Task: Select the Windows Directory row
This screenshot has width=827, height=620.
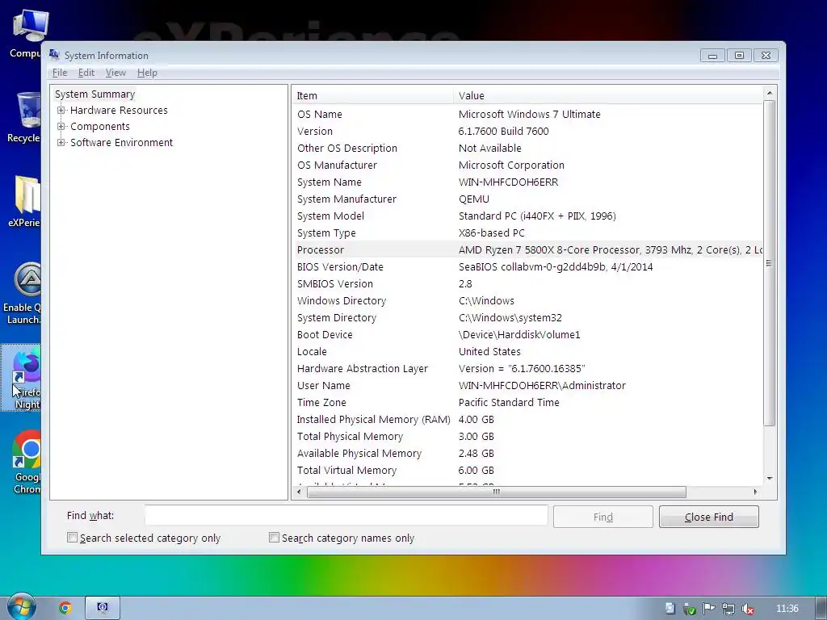Action: (x=527, y=300)
